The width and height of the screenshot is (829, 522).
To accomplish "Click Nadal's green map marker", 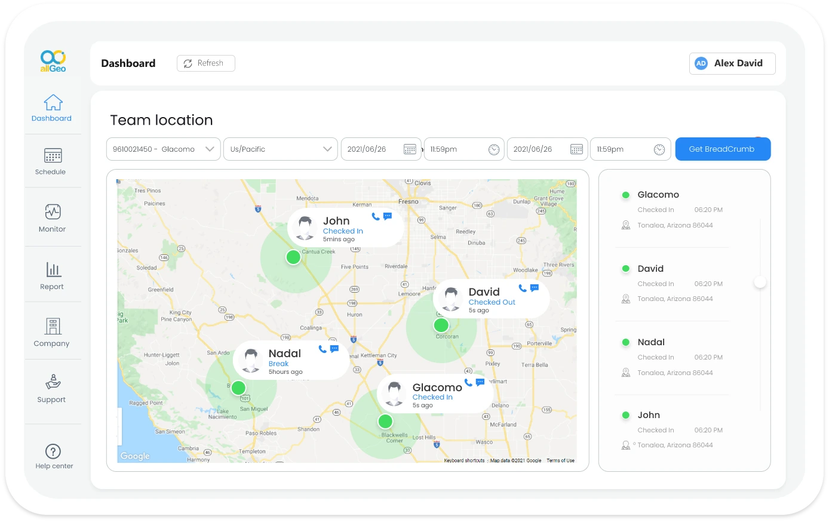I will 239,388.
